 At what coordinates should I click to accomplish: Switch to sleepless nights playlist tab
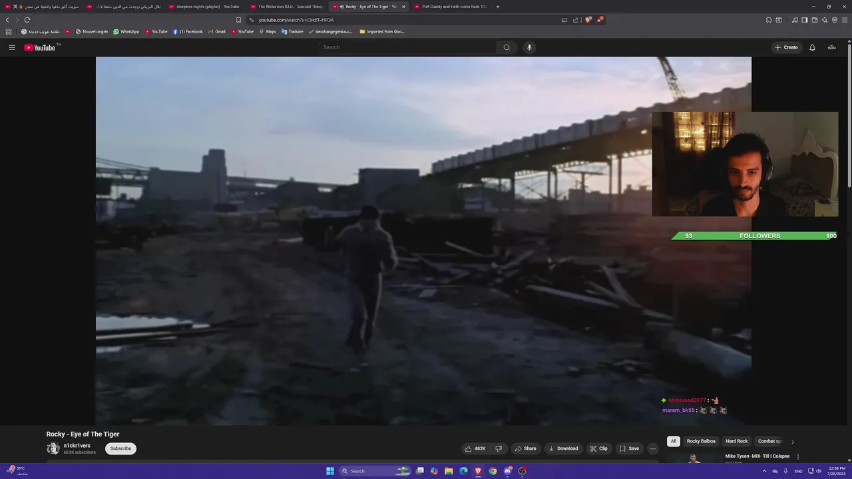point(204,7)
